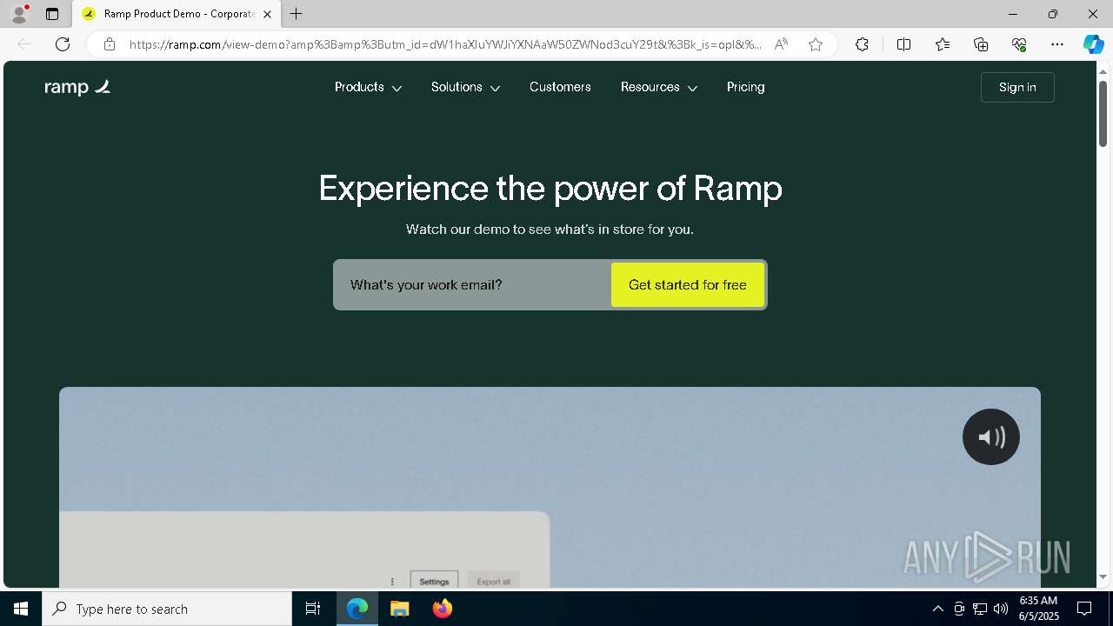
Task: Focus the work email input field
Action: (472, 284)
